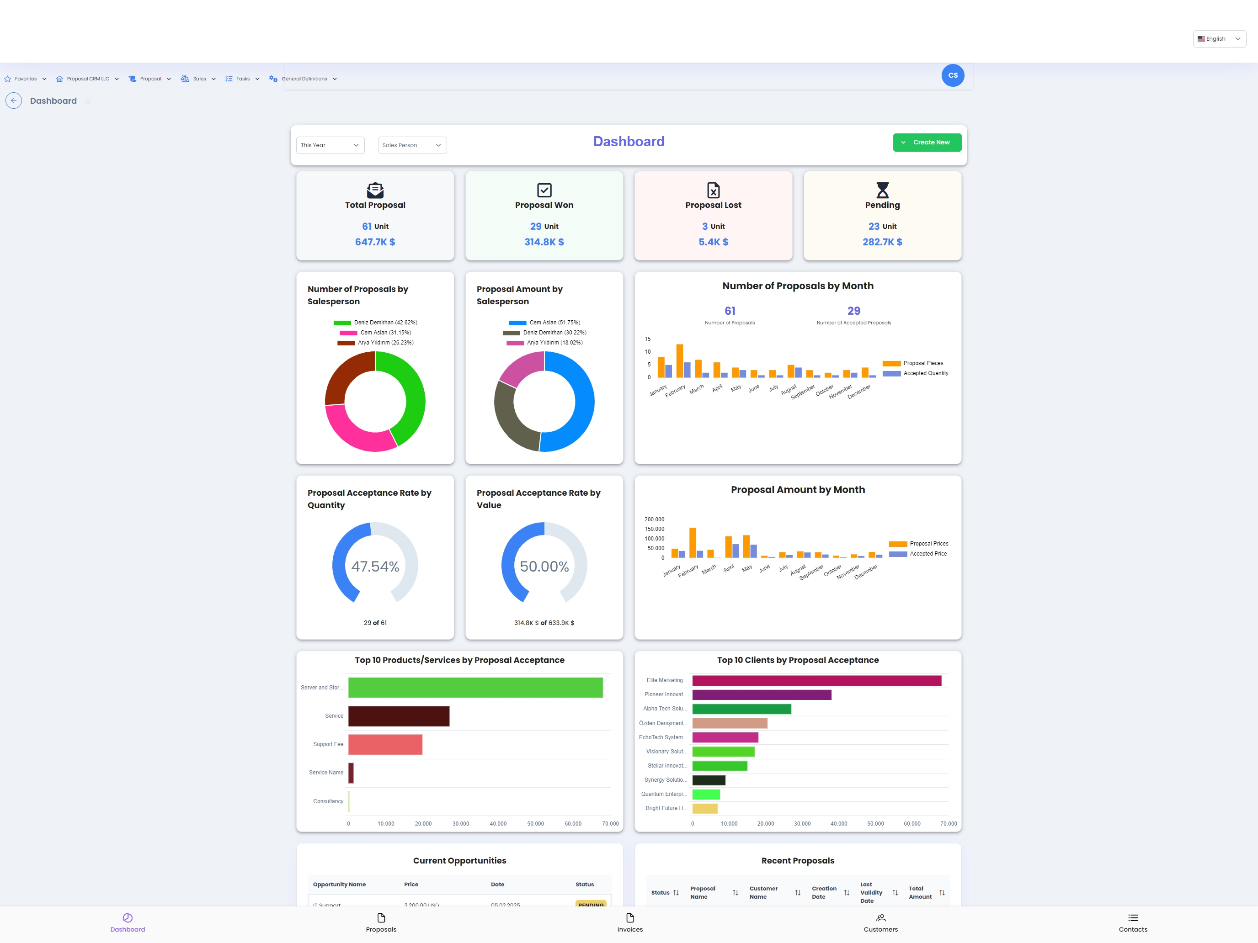
Task: Click the favorite star next to Dashboard heading
Action: pyautogui.click(x=88, y=101)
